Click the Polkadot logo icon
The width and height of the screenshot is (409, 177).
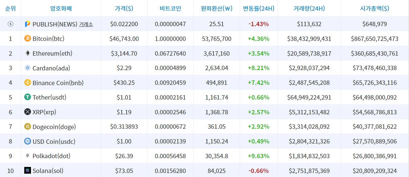tap(28, 156)
